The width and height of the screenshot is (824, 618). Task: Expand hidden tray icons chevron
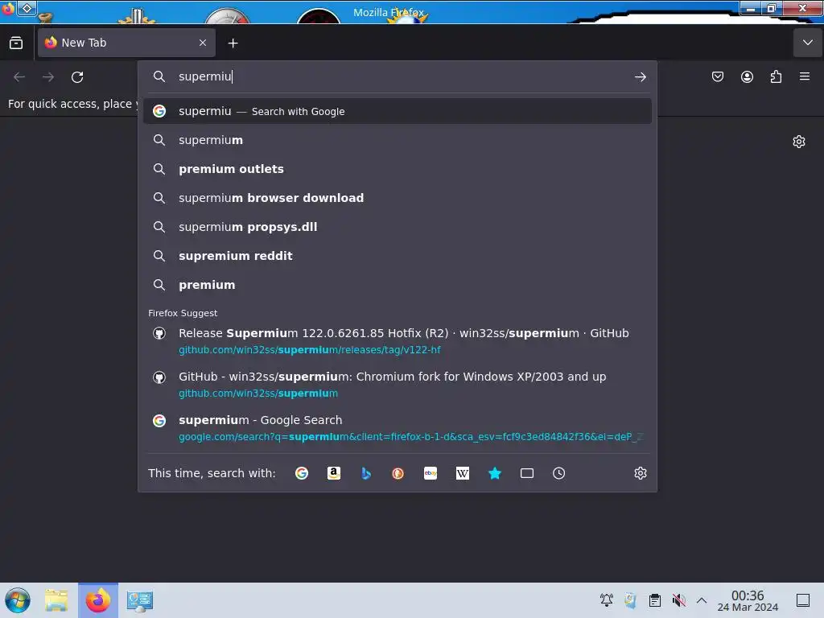click(x=702, y=600)
